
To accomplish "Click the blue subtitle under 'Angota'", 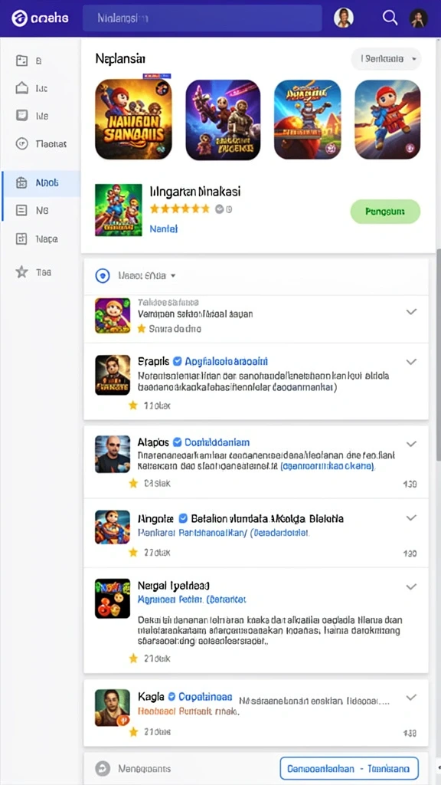I will (224, 534).
